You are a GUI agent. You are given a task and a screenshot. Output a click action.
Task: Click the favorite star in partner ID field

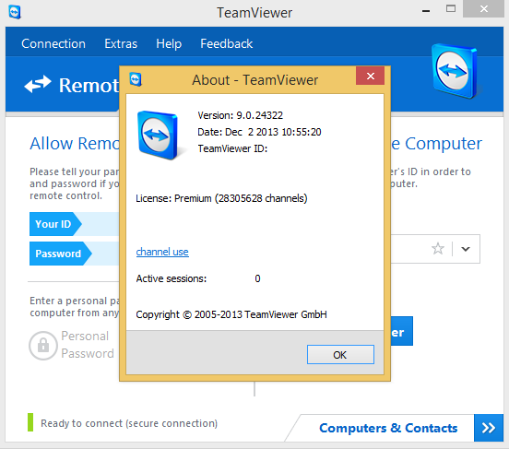[438, 249]
